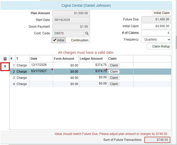
Task: Click the Claim Rollup button
Action: click(159, 47)
